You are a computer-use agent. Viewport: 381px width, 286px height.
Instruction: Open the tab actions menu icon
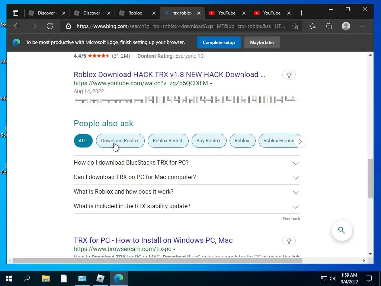16,13
